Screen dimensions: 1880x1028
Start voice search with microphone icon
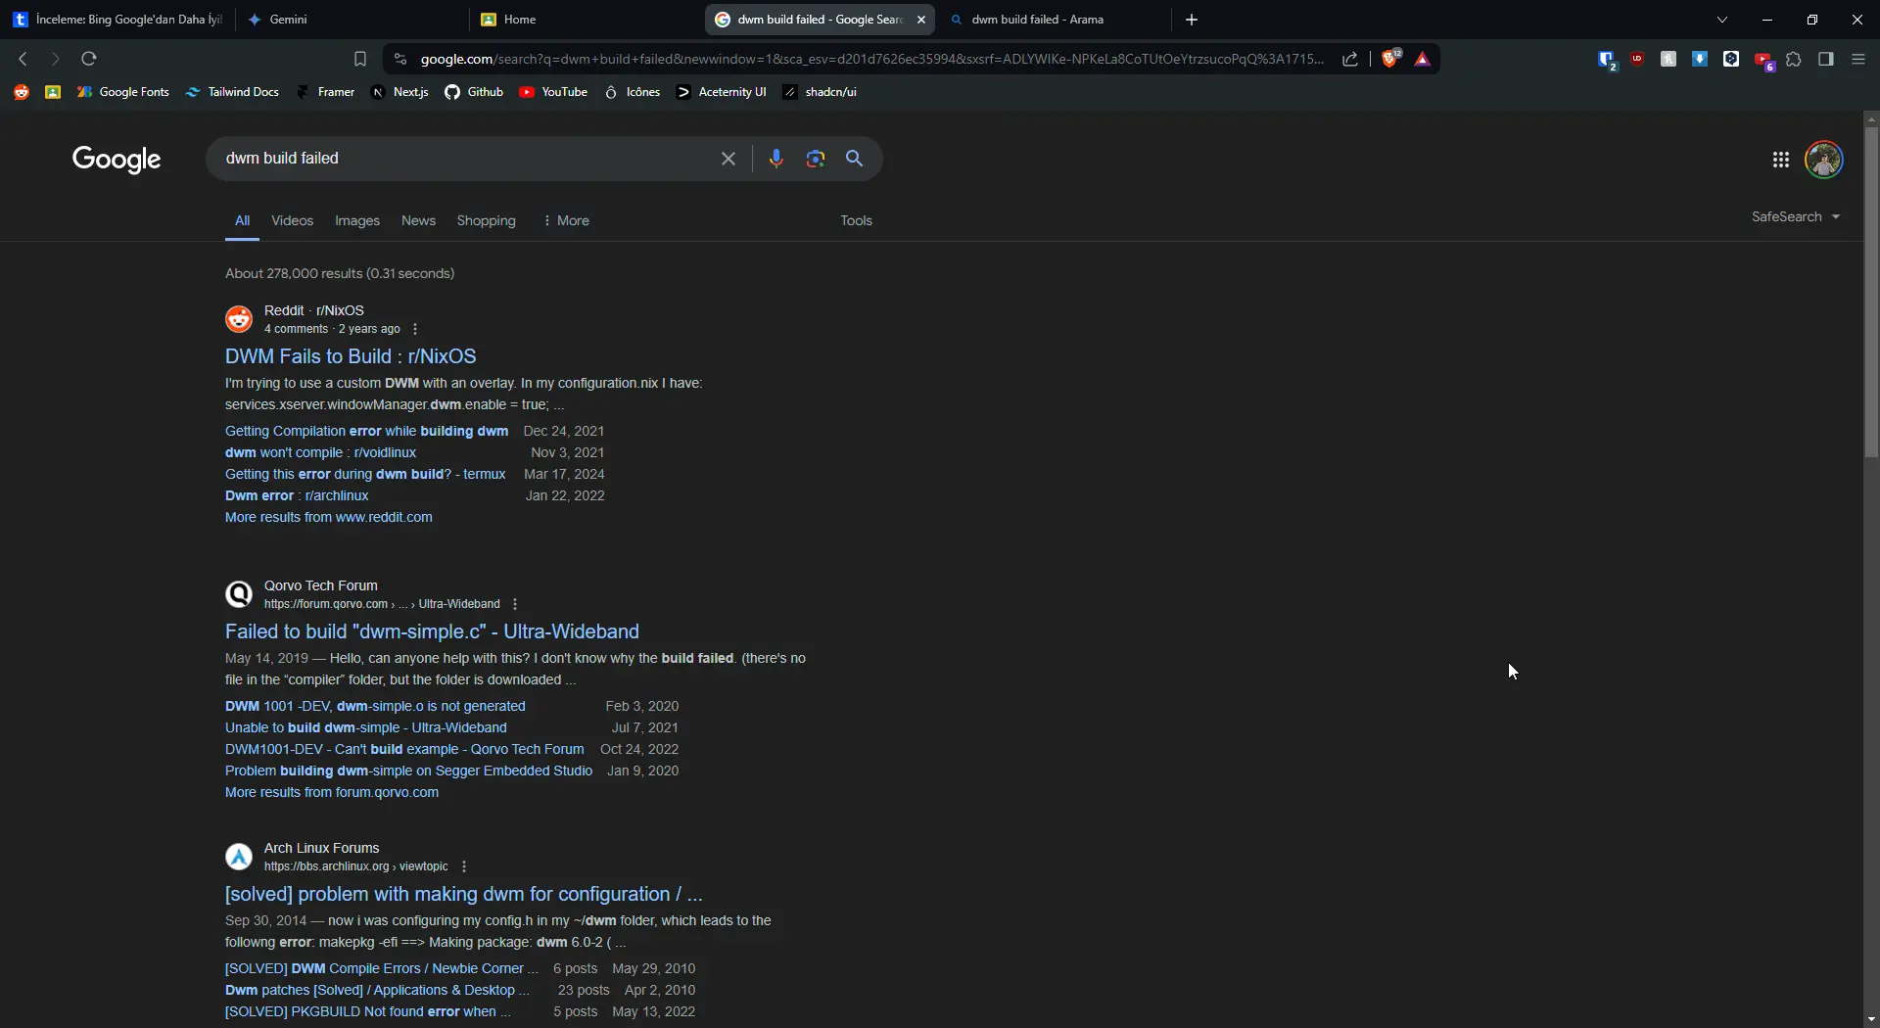click(775, 159)
